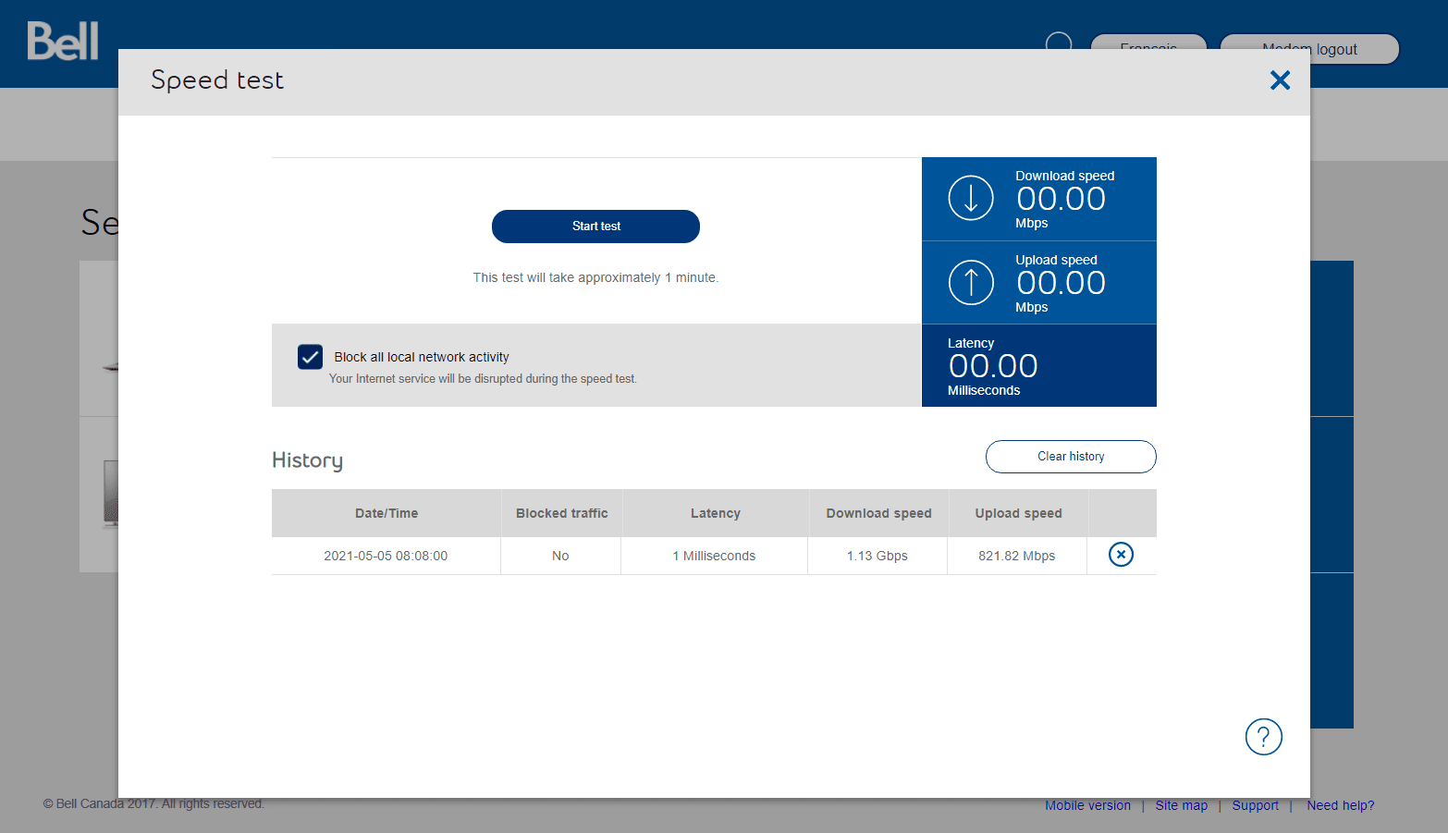Image resolution: width=1448 pixels, height=833 pixels.
Task: Open the Site map link
Action: [x=1181, y=805]
